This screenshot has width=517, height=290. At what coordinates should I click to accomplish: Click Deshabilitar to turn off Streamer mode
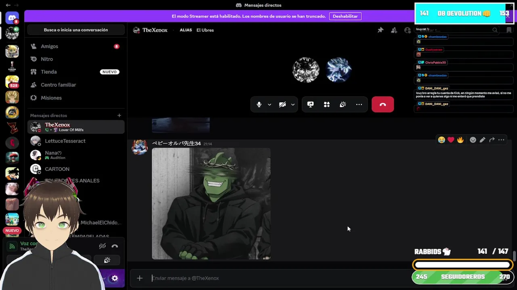pyautogui.click(x=345, y=16)
